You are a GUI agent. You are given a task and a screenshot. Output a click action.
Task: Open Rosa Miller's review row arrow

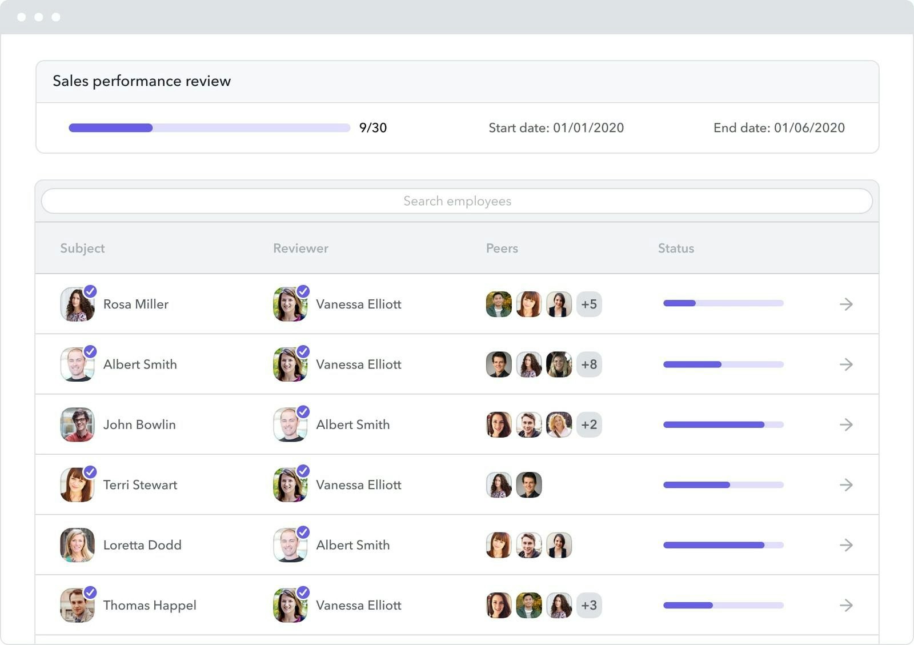pos(846,304)
